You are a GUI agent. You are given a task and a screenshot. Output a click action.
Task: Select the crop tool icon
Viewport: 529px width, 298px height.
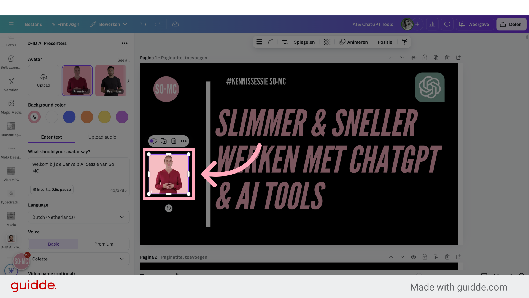click(x=285, y=42)
